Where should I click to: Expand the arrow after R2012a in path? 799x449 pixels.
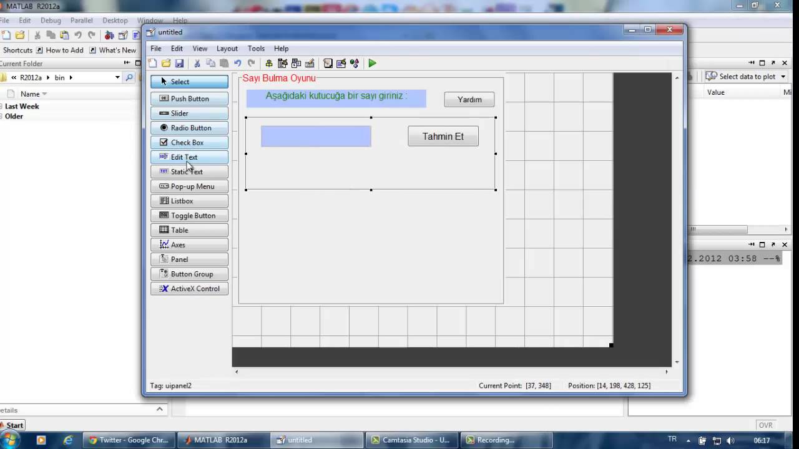tap(48, 78)
